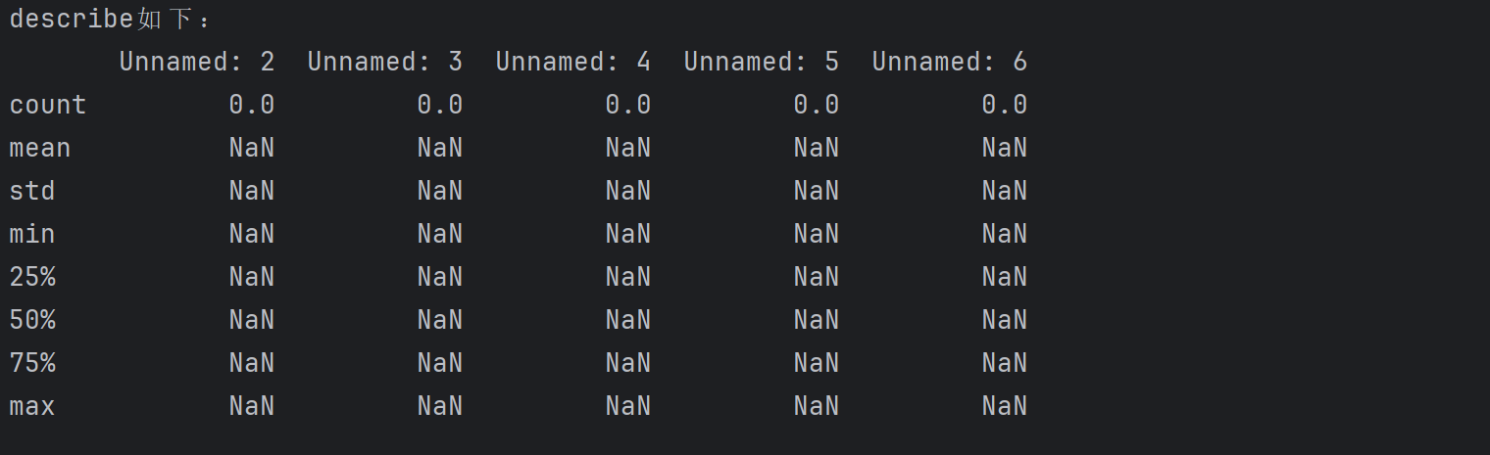This screenshot has height=455, width=1490.
Task: Click the count value under 'Unnamed: 2'
Action: 252,105
